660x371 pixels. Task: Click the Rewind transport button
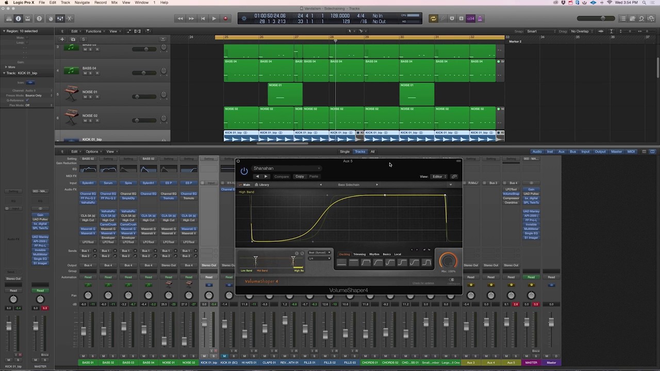(x=180, y=19)
